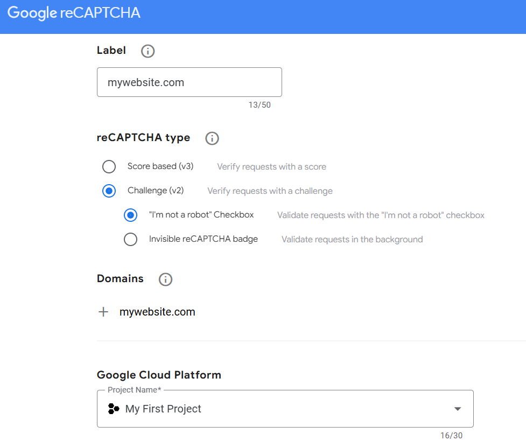Open the reCAPTCHA type info icon
Viewport: 526px width, 441px height.
click(212, 138)
